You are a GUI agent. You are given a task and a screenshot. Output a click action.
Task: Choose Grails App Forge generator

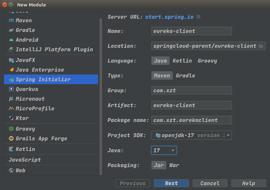tap(41, 138)
